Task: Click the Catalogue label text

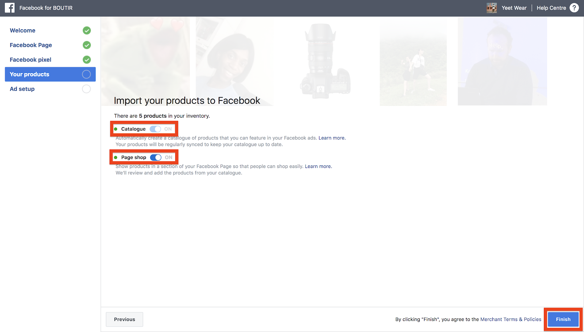Action: coord(133,129)
